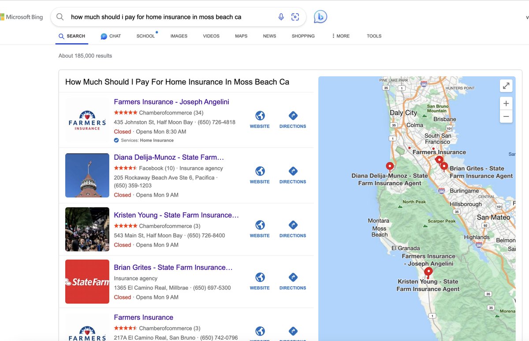Open website for Diana Delija-Munoz State Farm
Image resolution: width=529 pixels, height=341 pixels.
(x=260, y=175)
